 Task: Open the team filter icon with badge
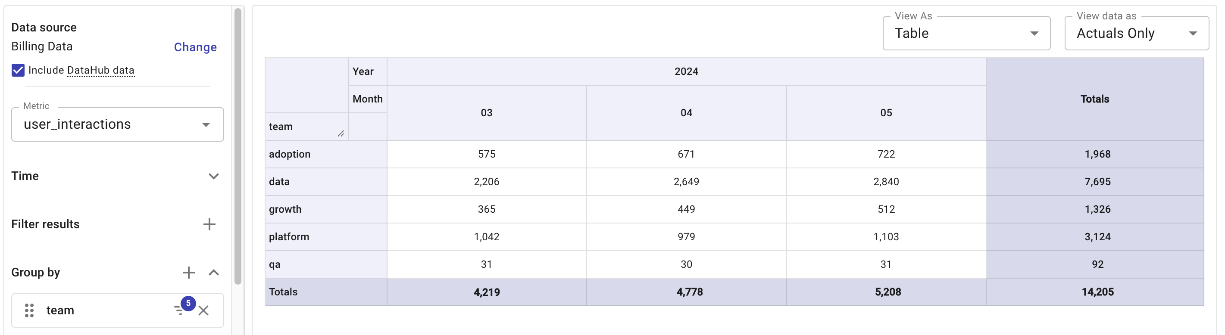click(181, 309)
